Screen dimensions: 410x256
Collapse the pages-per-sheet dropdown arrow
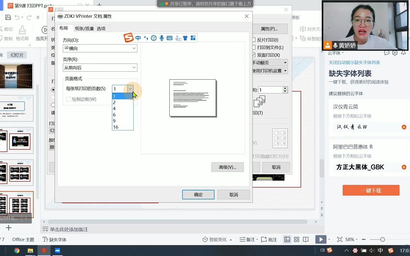pos(130,89)
